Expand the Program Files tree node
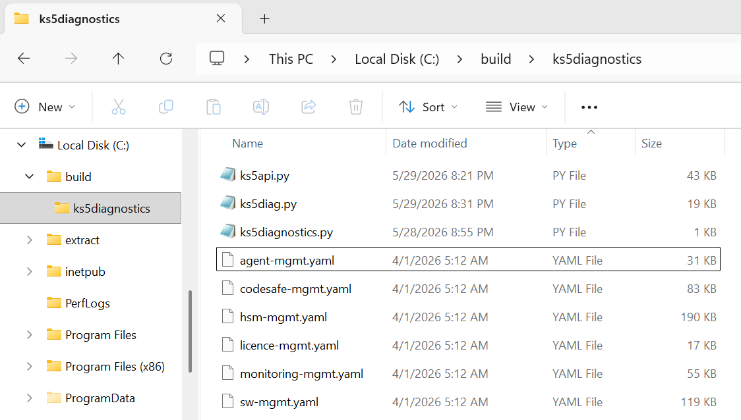This screenshot has height=420, width=741. click(x=29, y=334)
